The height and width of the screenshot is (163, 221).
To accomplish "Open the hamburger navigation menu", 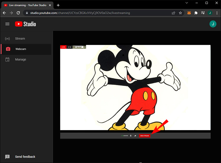I will [7, 24].
